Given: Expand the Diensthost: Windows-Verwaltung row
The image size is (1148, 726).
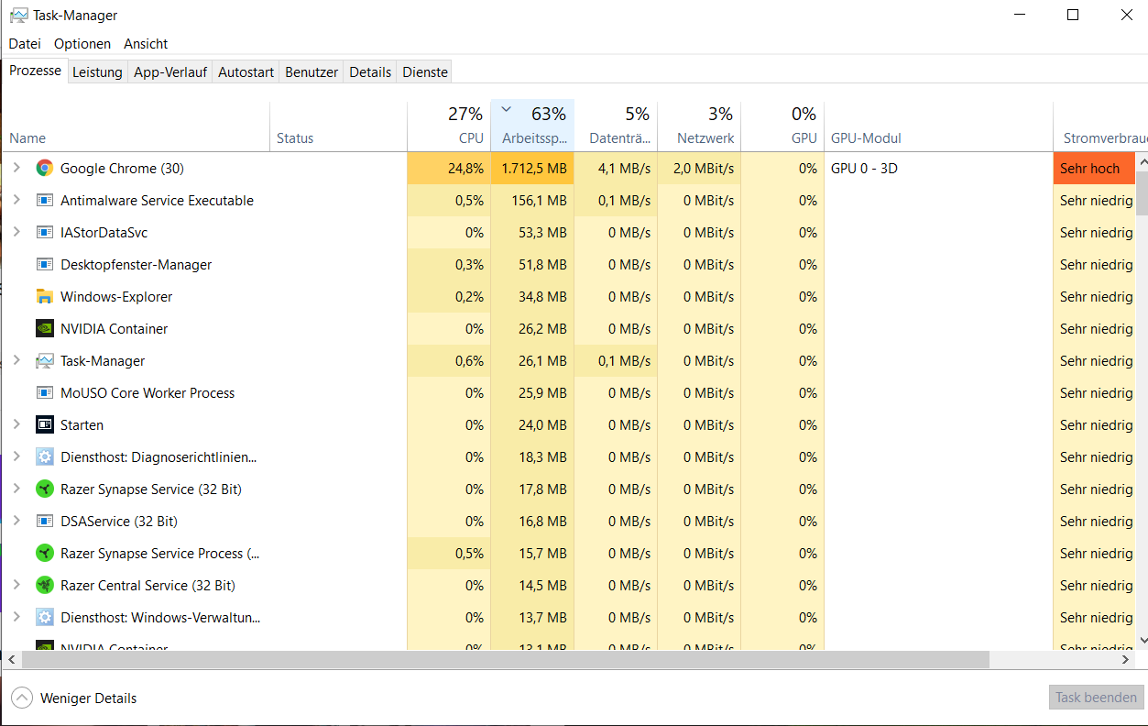Looking at the screenshot, I should [16, 617].
